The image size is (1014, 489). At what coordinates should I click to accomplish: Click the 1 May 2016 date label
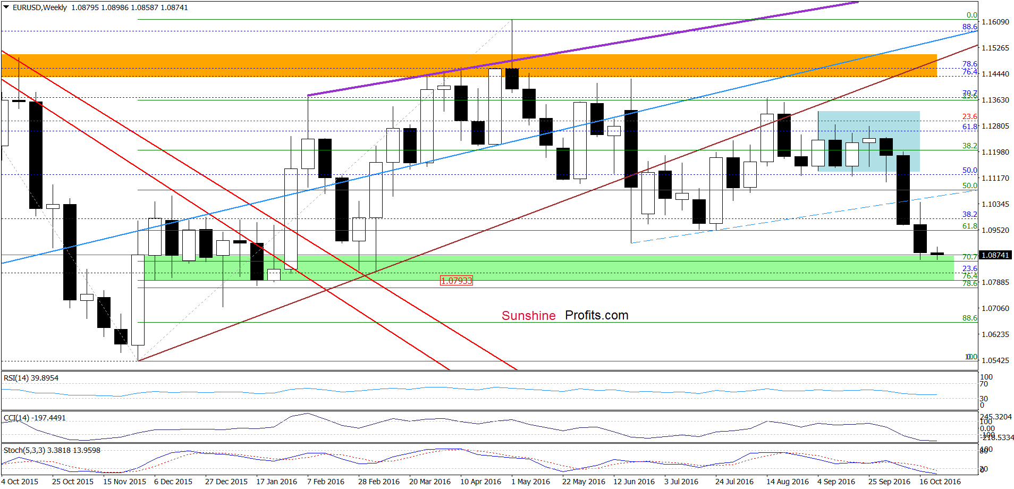[530, 482]
